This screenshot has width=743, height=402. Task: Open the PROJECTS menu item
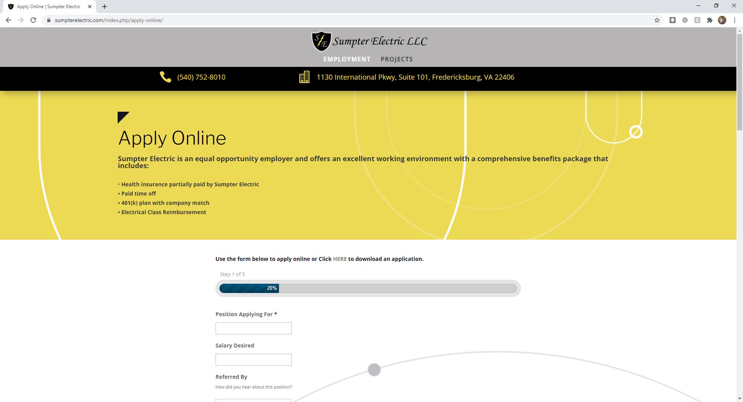[x=397, y=59]
